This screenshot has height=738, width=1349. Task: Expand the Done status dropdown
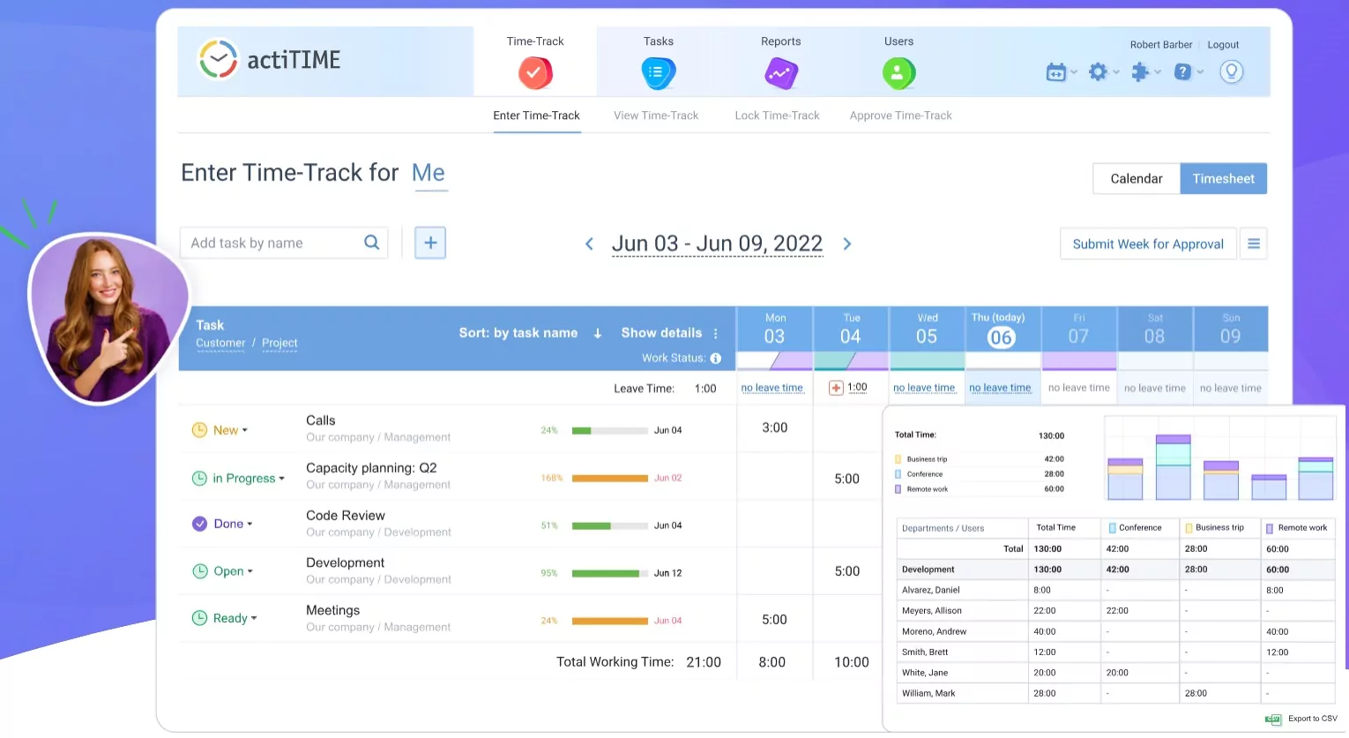250,524
